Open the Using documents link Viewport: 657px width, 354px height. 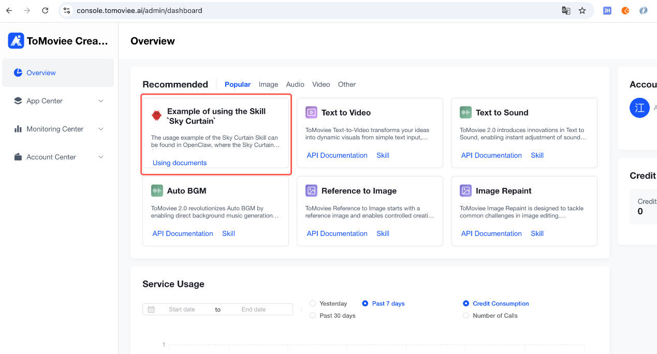(180, 163)
